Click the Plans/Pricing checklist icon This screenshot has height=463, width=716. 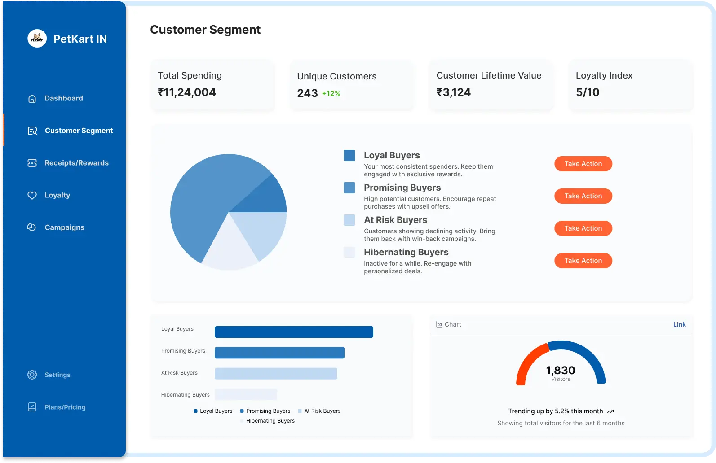click(32, 407)
